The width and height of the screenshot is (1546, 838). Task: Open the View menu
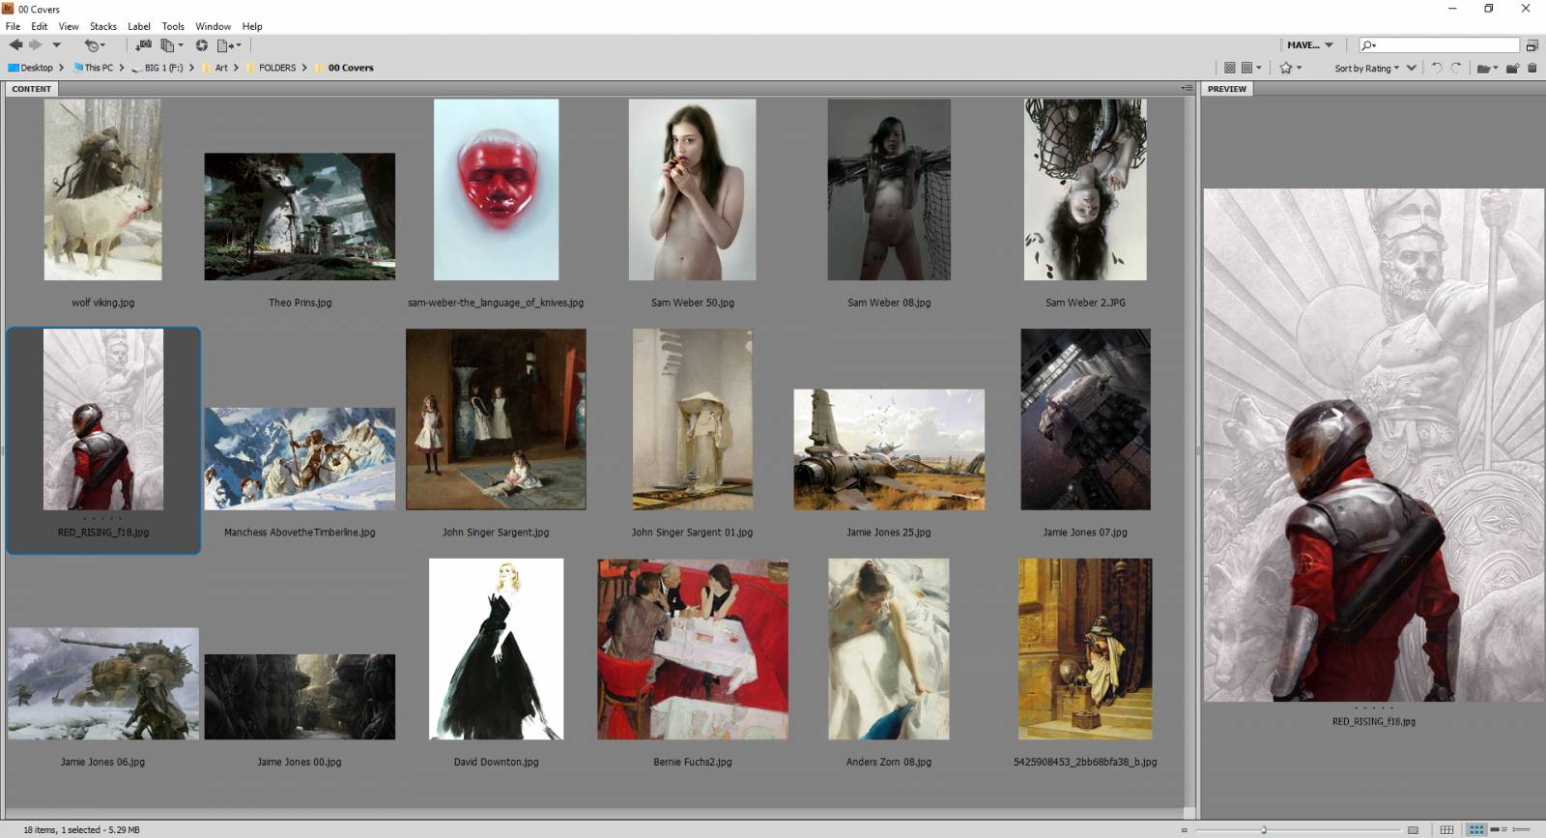point(69,26)
